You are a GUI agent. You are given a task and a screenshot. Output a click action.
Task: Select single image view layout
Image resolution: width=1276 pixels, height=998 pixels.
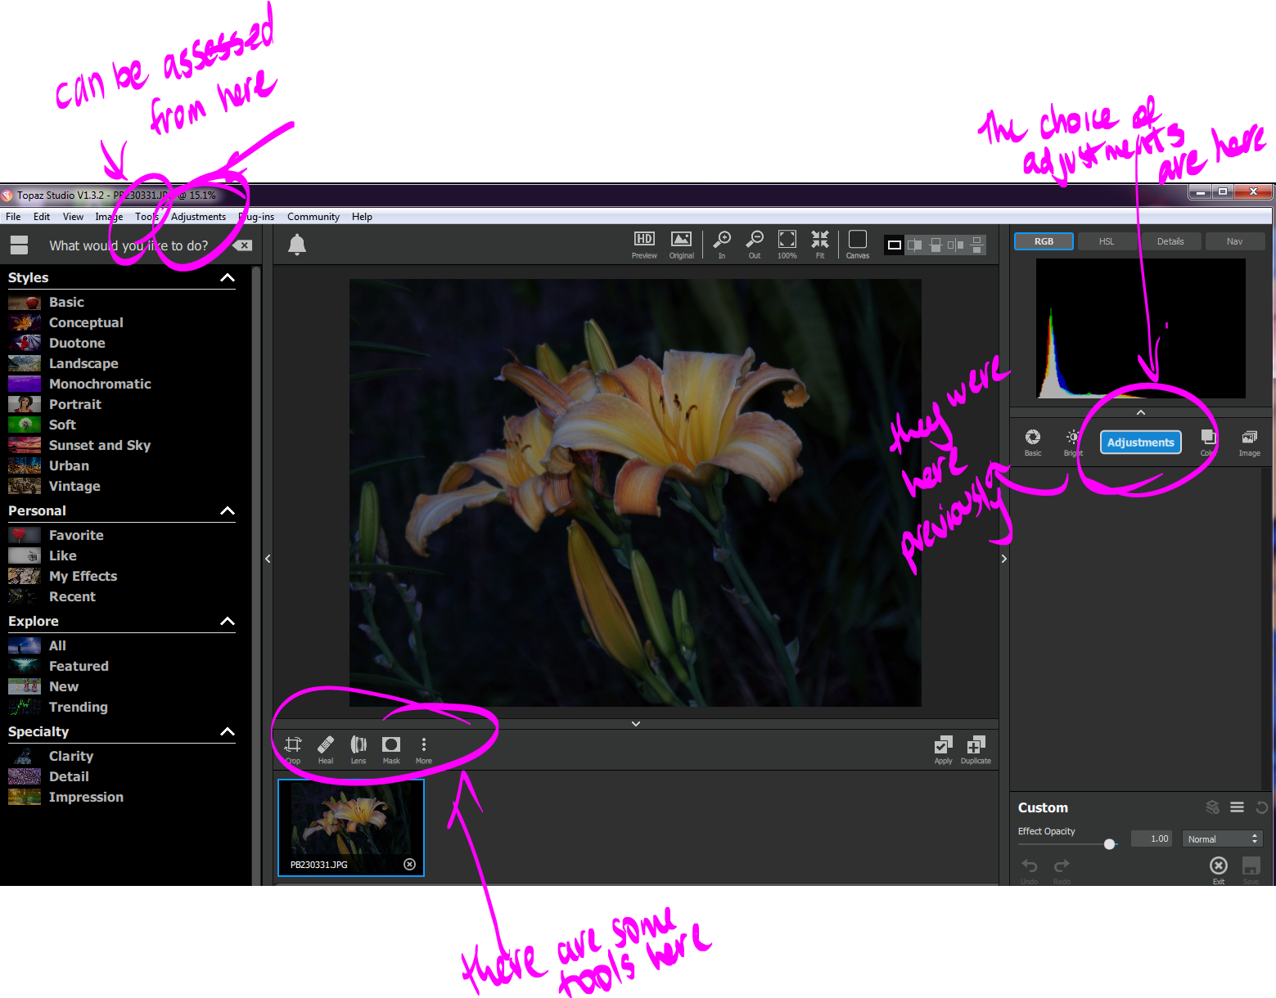click(x=895, y=245)
